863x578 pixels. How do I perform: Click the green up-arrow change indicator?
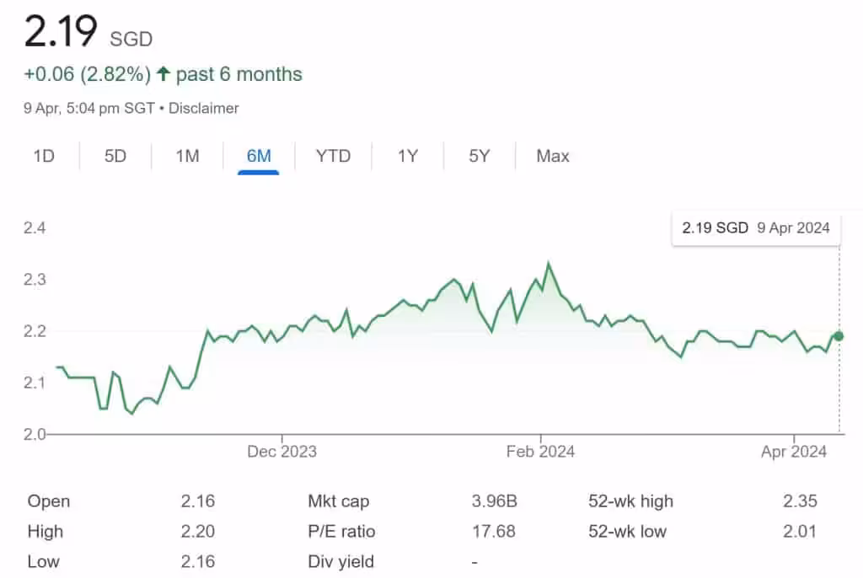tap(163, 73)
